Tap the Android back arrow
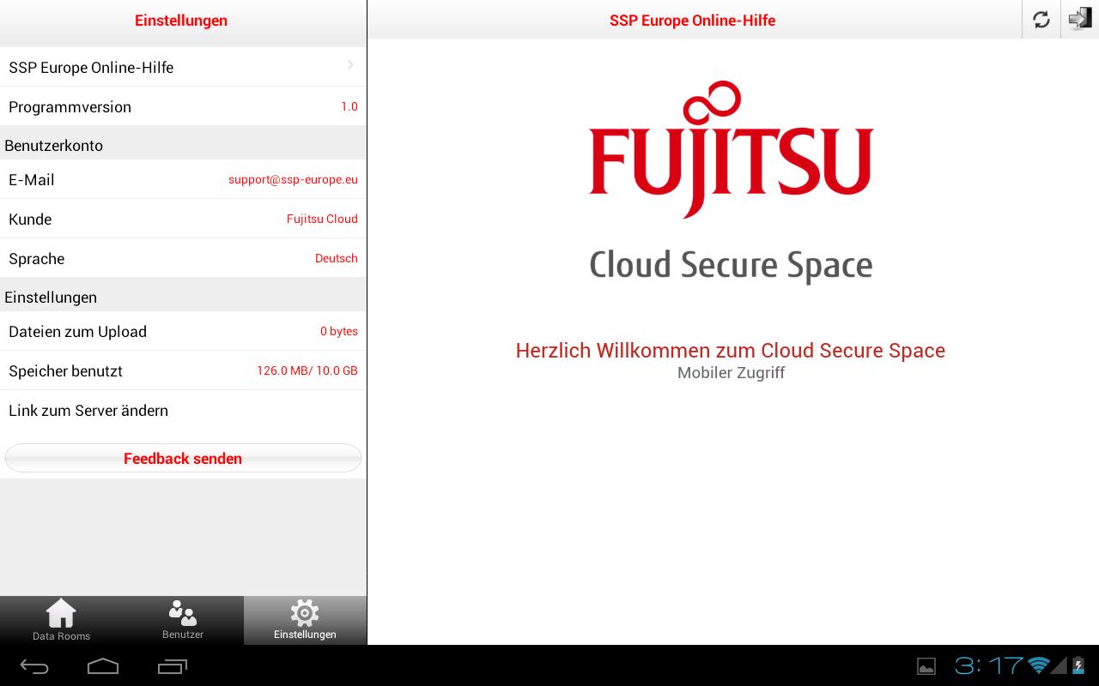The width and height of the screenshot is (1099, 686). (x=34, y=665)
